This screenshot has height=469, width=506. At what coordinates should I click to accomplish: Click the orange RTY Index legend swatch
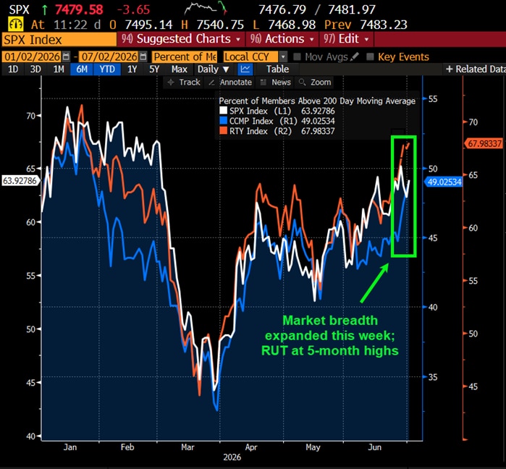(223, 130)
